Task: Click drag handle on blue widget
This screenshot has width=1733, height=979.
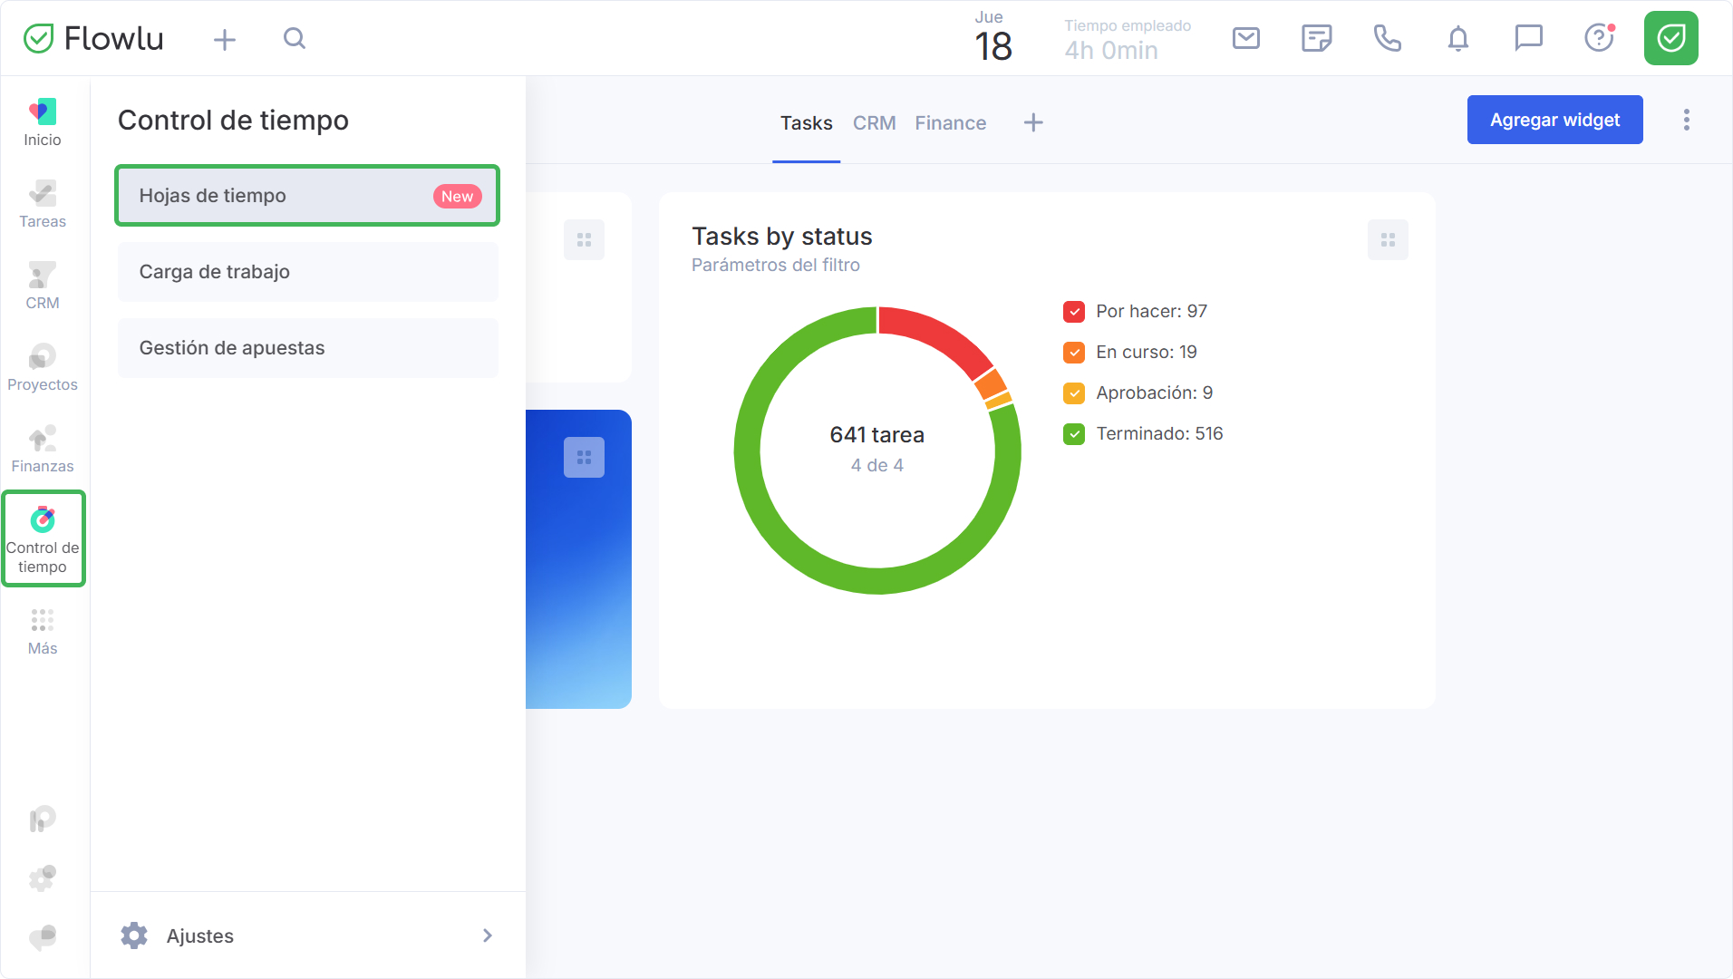Action: tap(584, 458)
